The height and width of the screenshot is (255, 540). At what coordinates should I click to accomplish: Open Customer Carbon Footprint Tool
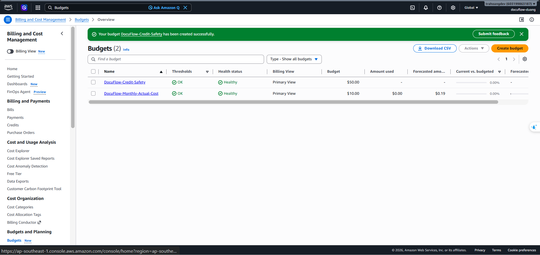pyautogui.click(x=34, y=189)
